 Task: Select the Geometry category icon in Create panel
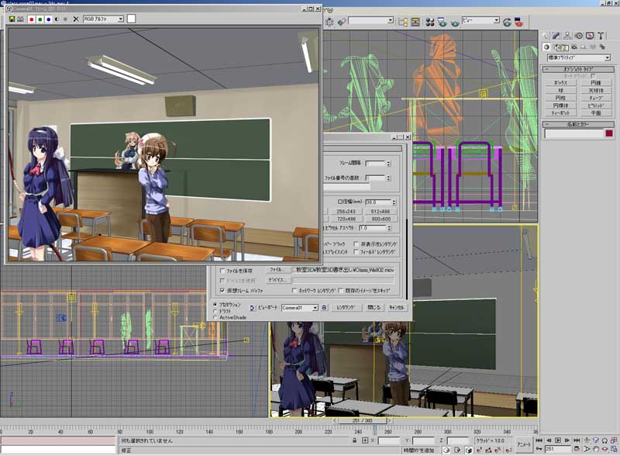547,47
